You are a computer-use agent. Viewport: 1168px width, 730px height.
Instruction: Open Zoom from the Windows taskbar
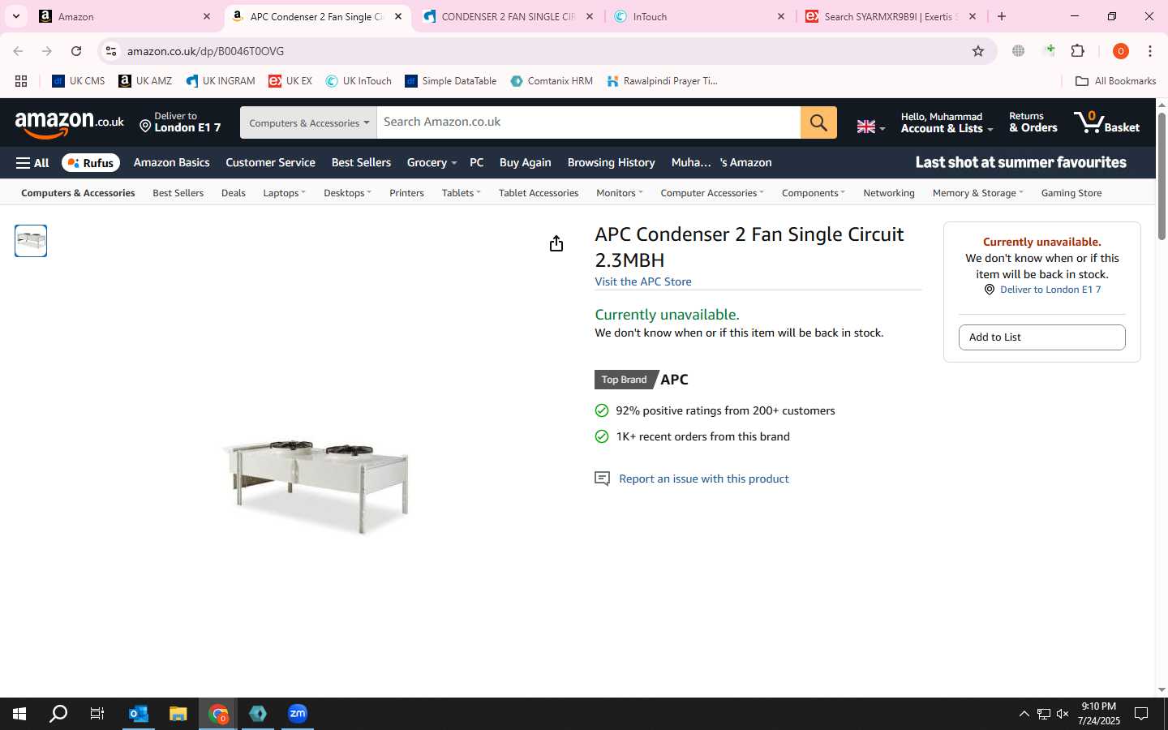coord(298,714)
